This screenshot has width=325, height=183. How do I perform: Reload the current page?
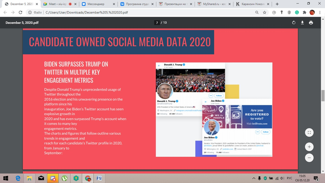21,12
